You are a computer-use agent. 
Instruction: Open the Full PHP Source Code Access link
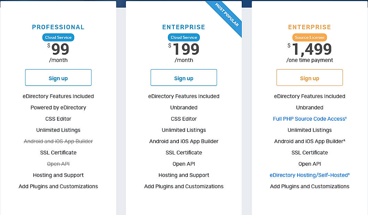tap(309, 119)
